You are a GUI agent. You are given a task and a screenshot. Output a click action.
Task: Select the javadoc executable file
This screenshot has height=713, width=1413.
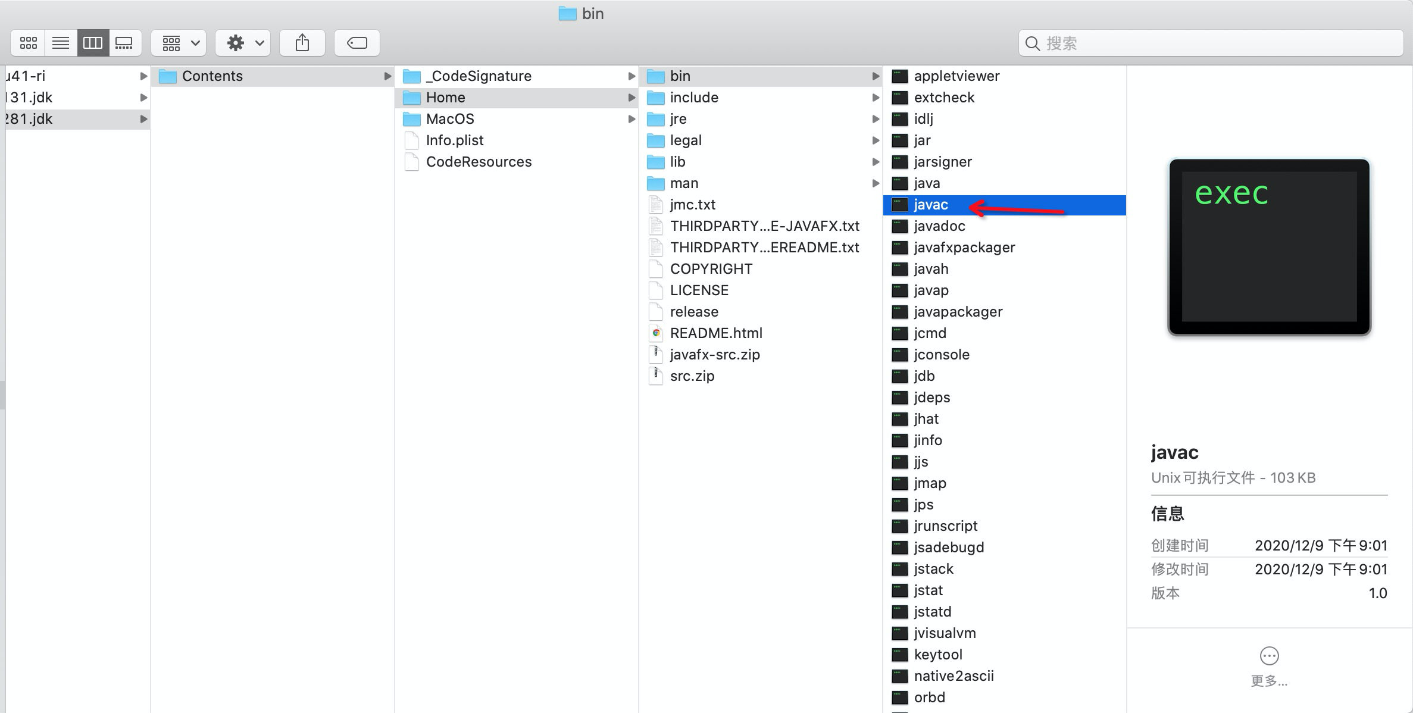pyautogui.click(x=939, y=226)
